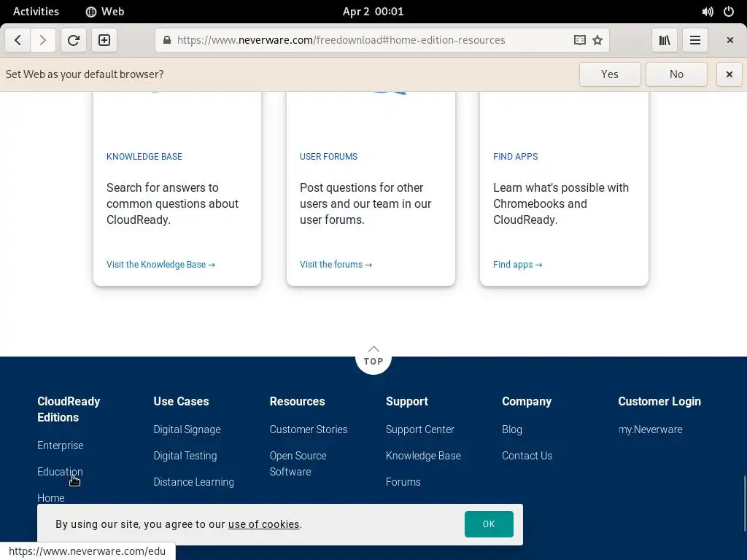Click Visit the Knowledge Base link

(160, 264)
